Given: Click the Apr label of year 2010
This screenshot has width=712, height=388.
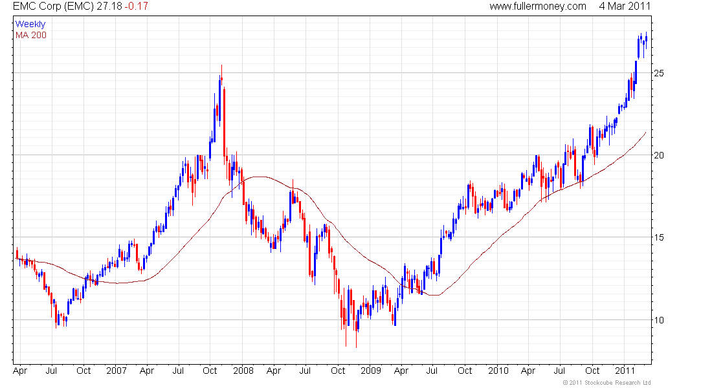Looking at the screenshot, I should [x=528, y=371].
